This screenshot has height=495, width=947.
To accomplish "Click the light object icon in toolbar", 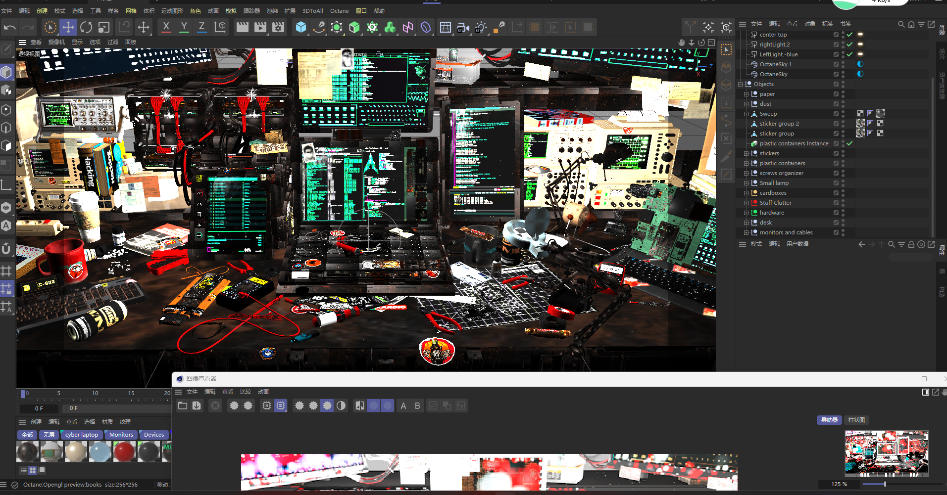I will coord(480,27).
